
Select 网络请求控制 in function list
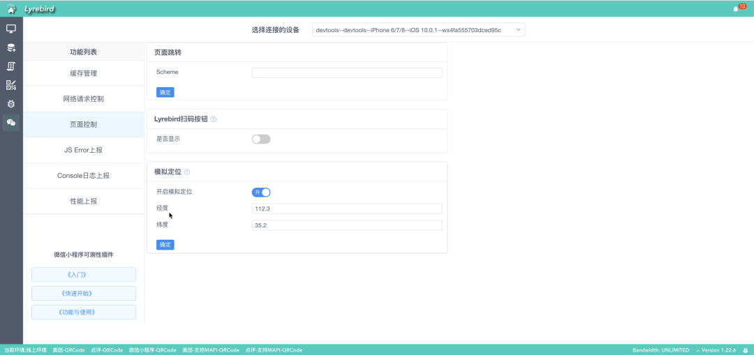(x=84, y=99)
